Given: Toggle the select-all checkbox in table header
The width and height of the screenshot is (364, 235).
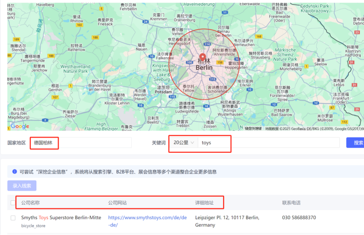Looking at the screenshot, I should point(13,202).
